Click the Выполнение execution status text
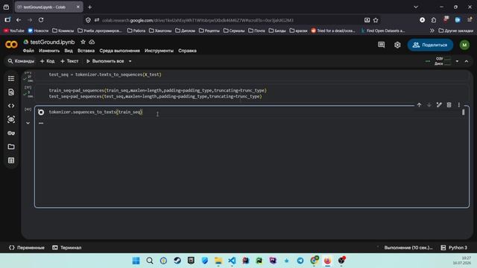Image resolution: width=477 pixels, height=268 pixels. point(408,248)
